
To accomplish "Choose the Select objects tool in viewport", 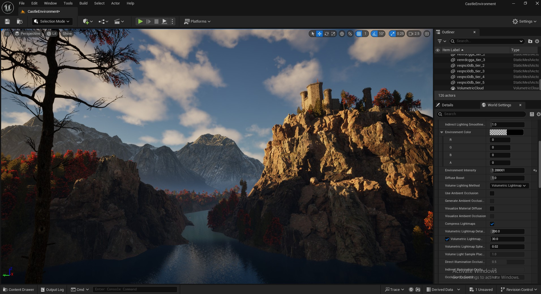I will pos(313,34).
